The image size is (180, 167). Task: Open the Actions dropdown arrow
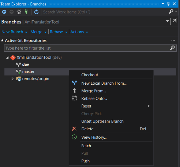tap(87, 32)
